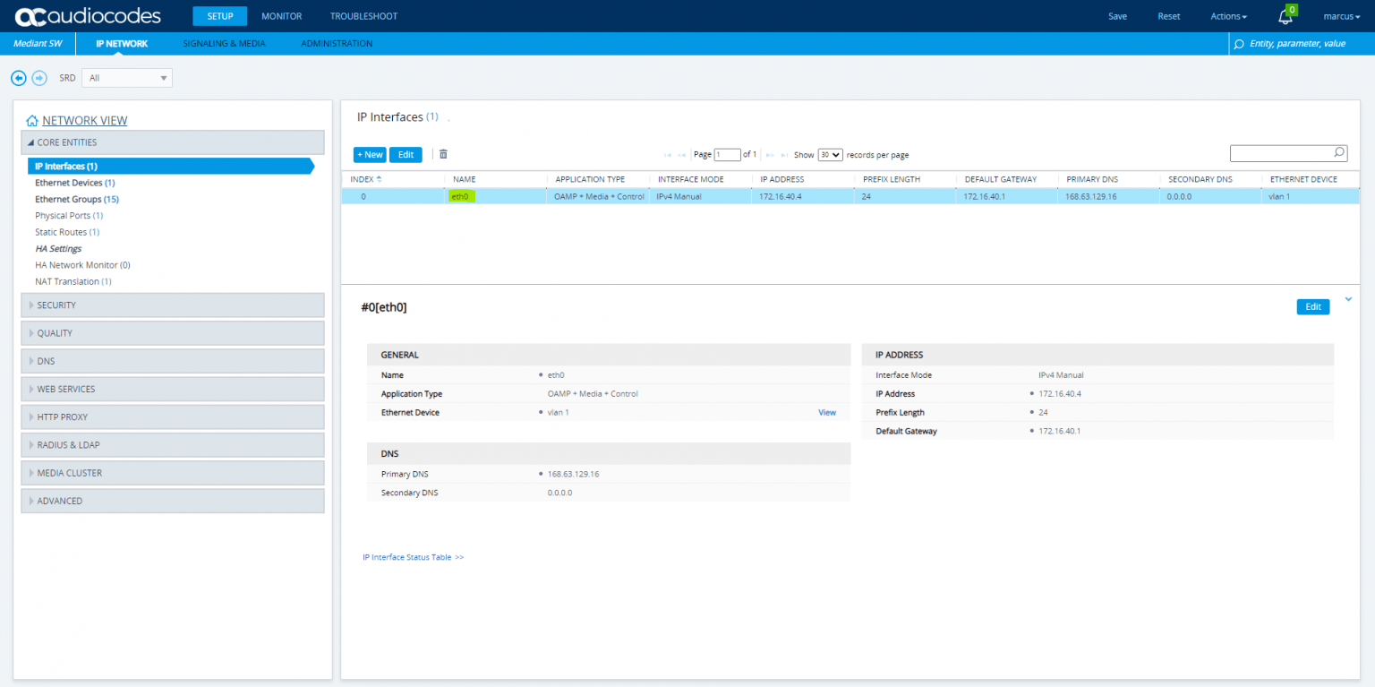Click the AudioCodes logo

click(88, 16)
